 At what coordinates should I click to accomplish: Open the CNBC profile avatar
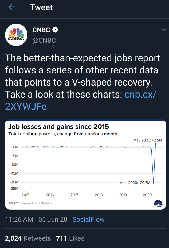click(16, 35)
